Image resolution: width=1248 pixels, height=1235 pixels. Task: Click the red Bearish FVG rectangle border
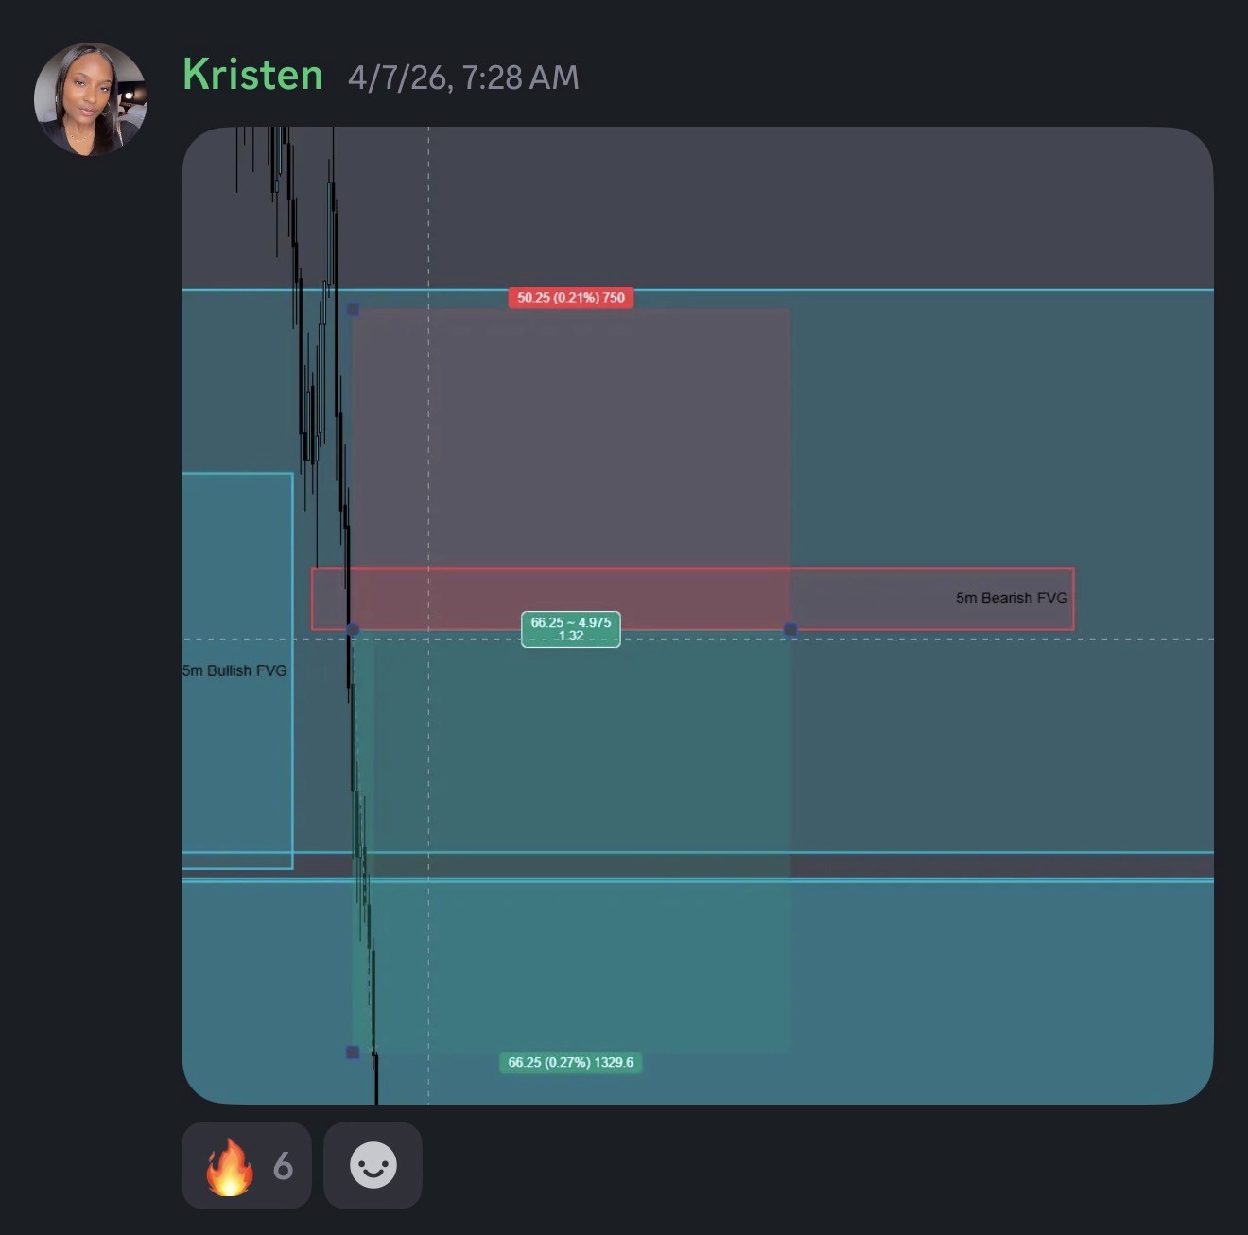[x=693, y=569]
